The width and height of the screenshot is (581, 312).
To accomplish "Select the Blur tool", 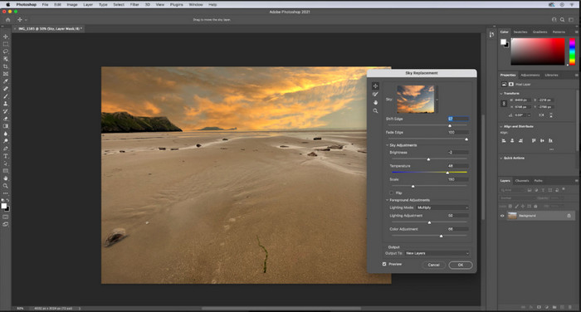I will point(6,134).
